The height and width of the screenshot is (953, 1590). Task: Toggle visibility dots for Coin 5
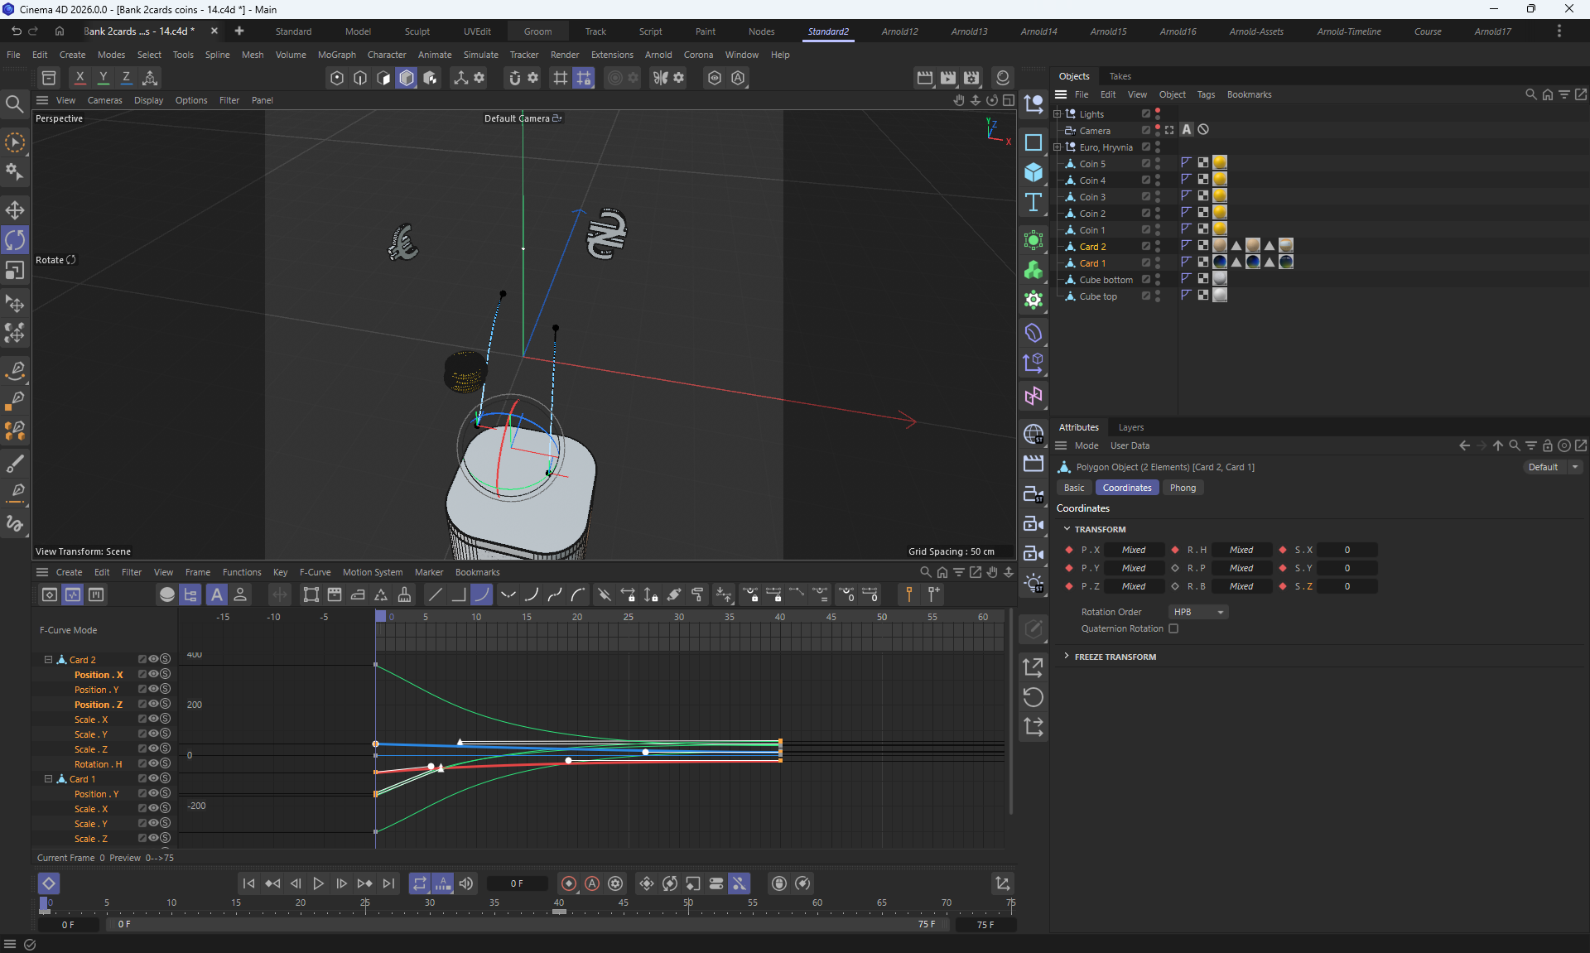pyautogui.click(x=1158, y=164)
